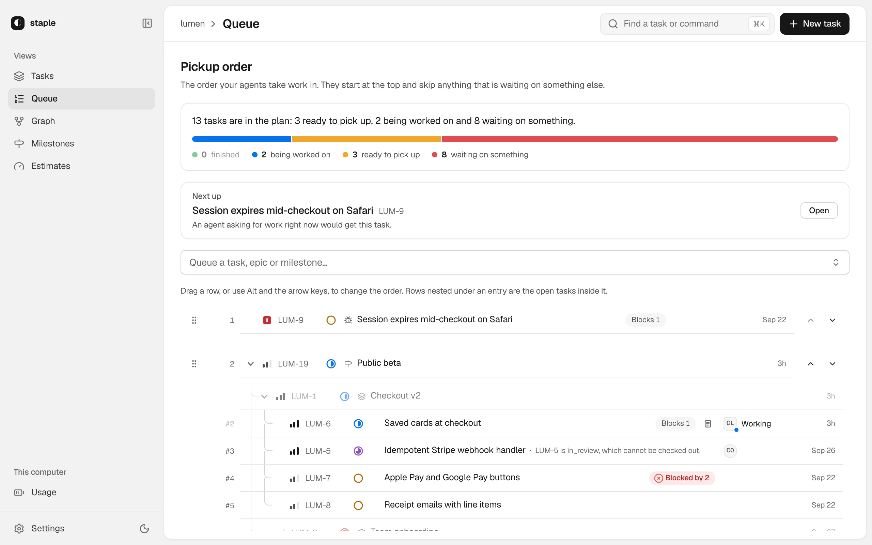The image size is (872, 545).
Task: Click red waiting segment of progress bar
Action: [640, 139]
